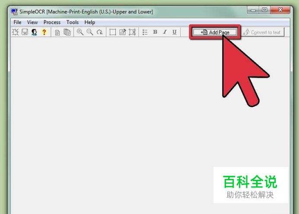Toggle bold formatting (B)
The height and width of the screenshot is (214, 299).
(155, 32)
